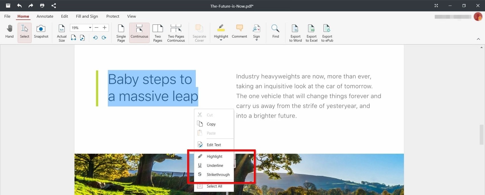Open the Annotate tab
Viewport: 485px width, 195px height.
pos(45,16)
